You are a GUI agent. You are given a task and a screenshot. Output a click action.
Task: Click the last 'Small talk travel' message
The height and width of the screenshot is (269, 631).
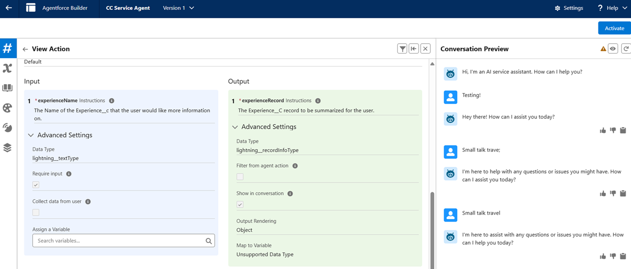(x=481, y=213)
